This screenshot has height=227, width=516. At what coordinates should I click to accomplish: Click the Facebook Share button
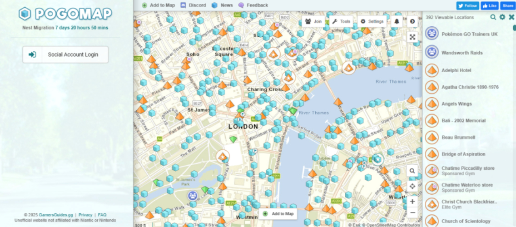pos(508,5)
